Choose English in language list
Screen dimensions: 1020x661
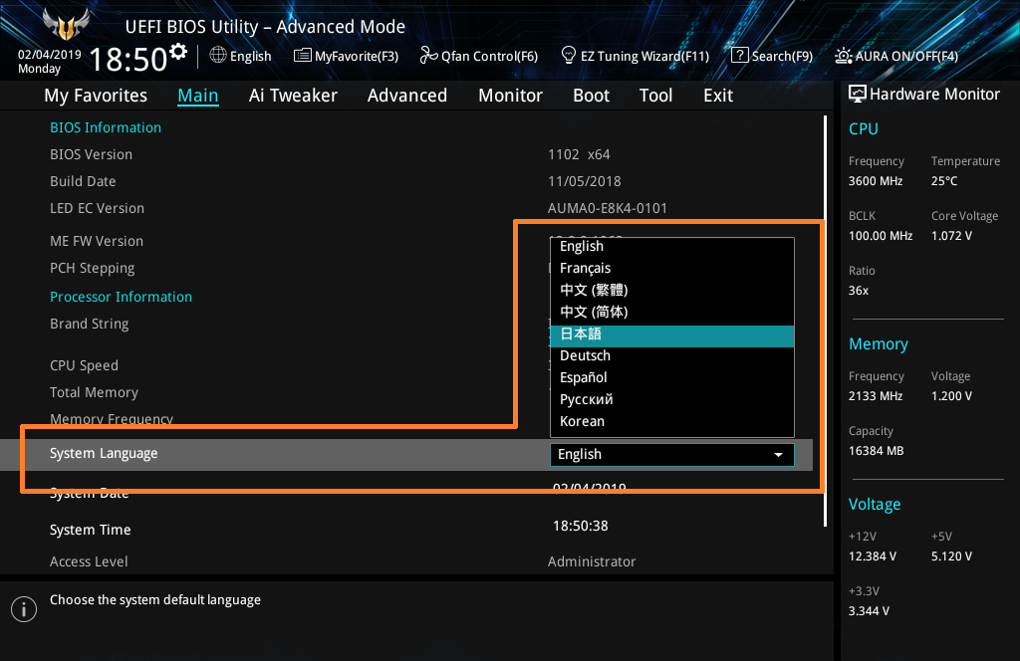672,246
